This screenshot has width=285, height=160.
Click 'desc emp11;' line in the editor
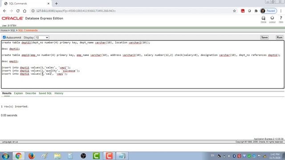[x=10, y=61]
